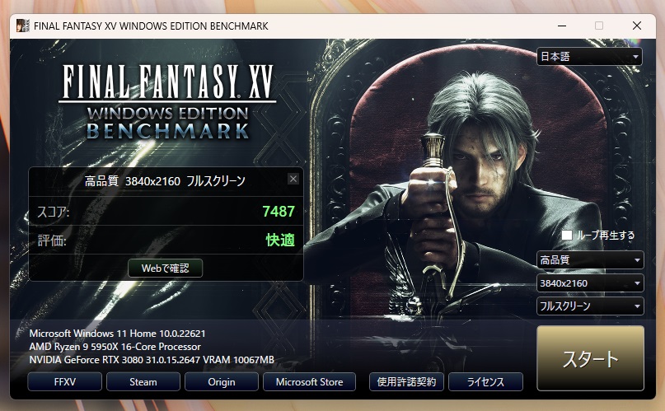The width and height of the screenshot is (665, 411).
Task: Click the Microsoft Windows 11 Home 10.0.22621 text
Action: [118, 334]
